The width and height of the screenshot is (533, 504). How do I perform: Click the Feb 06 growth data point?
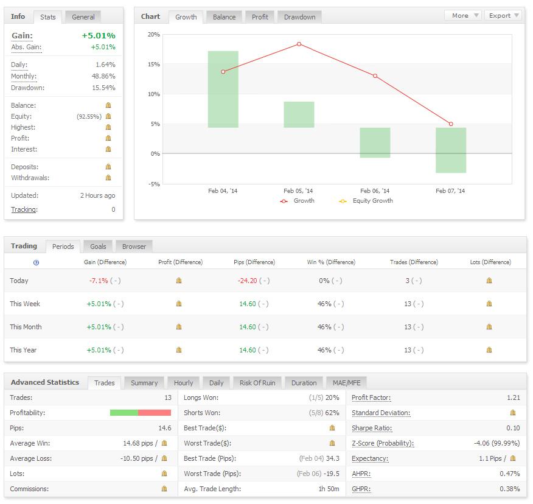coord(375,76)
